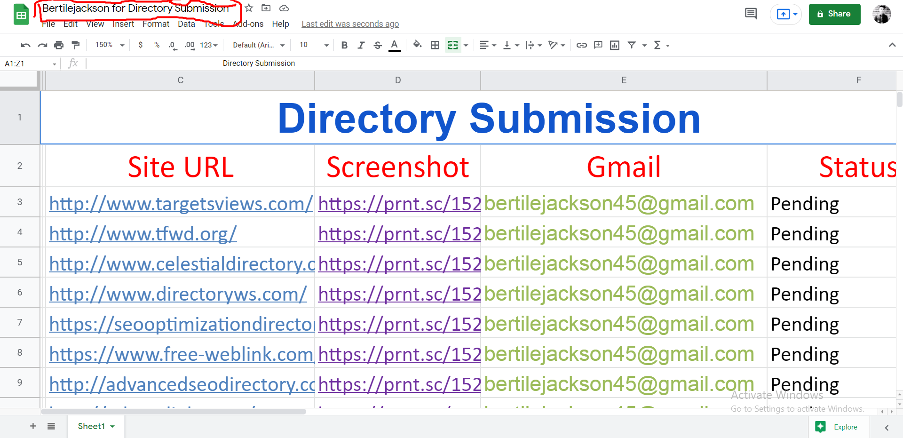Merge cells using the merge toggle
903x438 pixels.
(452, 45)
